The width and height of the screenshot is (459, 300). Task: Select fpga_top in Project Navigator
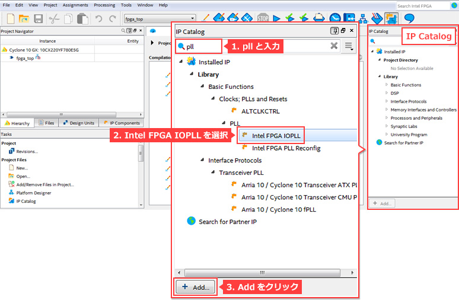pos(25,58)
